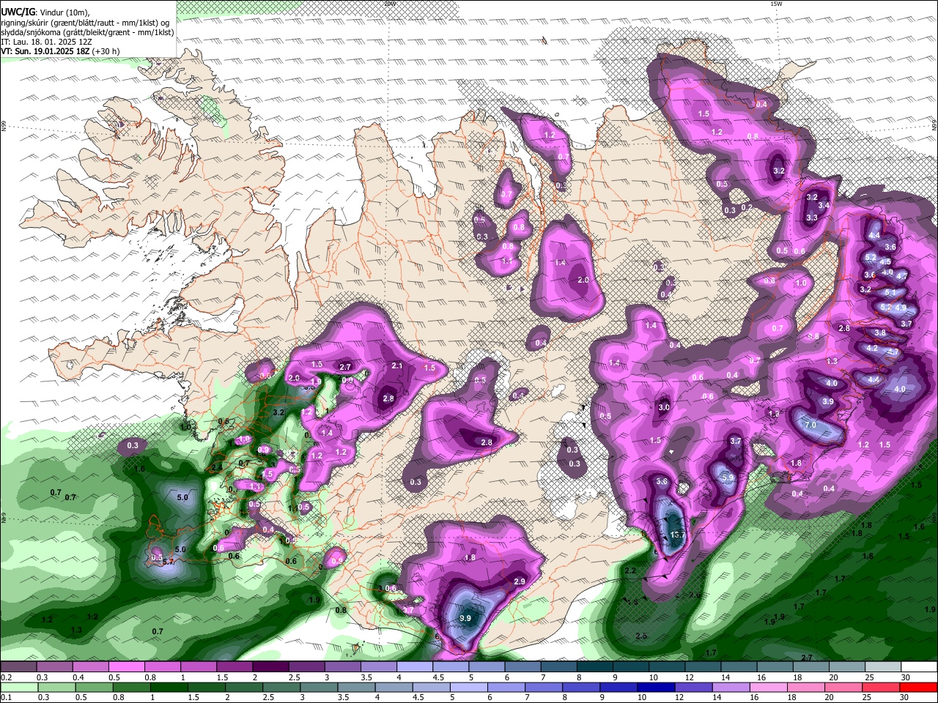This screenshot has height=703, width=938.
Task: Select the 2.9 value near the south glacier
Action: 520,581
